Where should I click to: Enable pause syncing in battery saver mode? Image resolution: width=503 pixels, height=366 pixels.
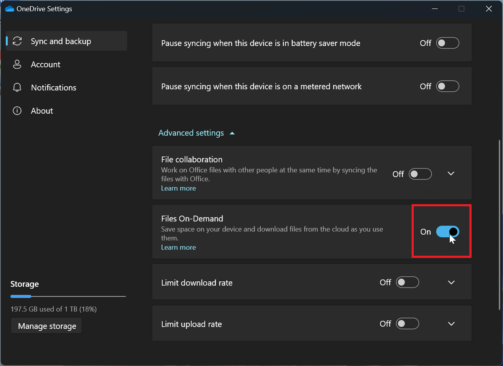[447, 43]
